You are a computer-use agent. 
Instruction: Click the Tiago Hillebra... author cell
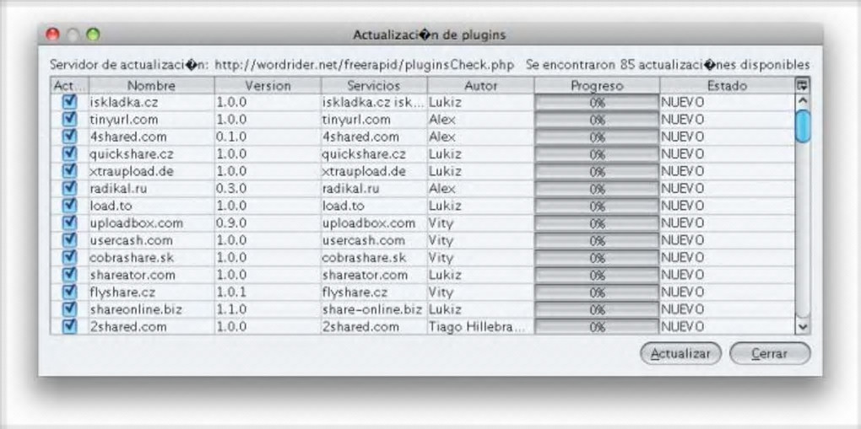click(480, 326)
